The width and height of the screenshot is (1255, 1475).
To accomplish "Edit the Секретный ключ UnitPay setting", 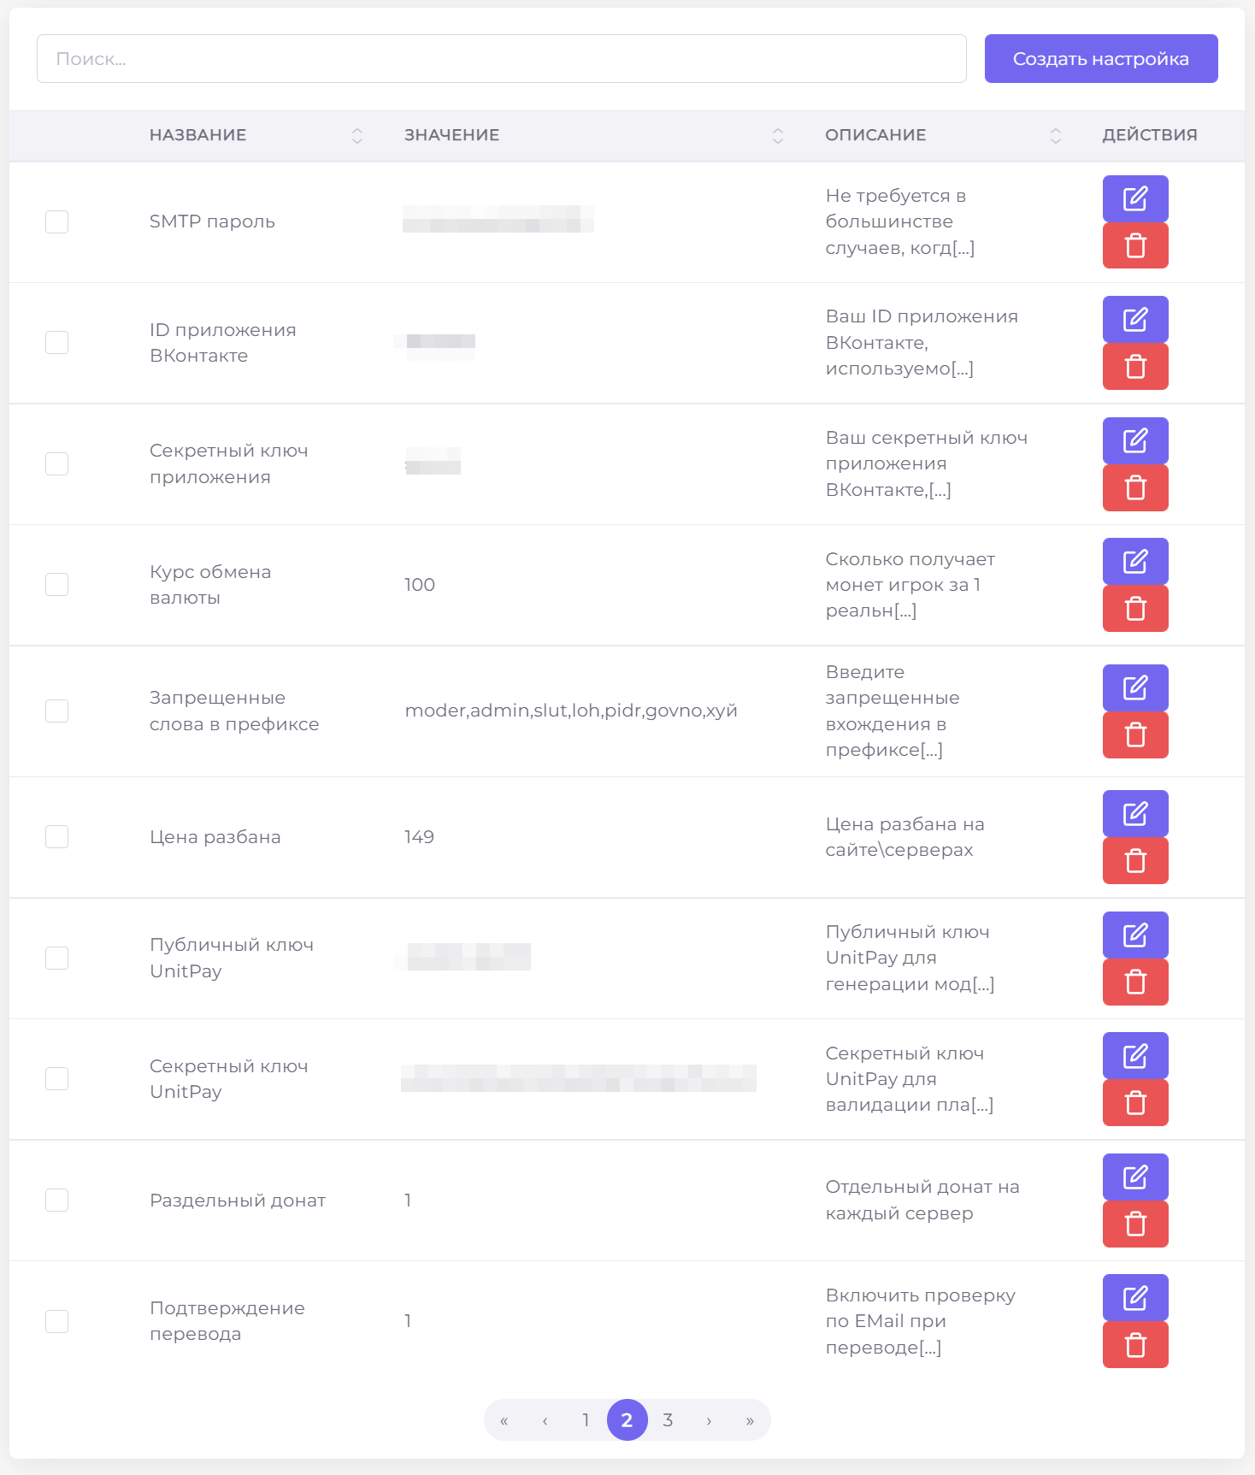I will tap(1135, 1056).
